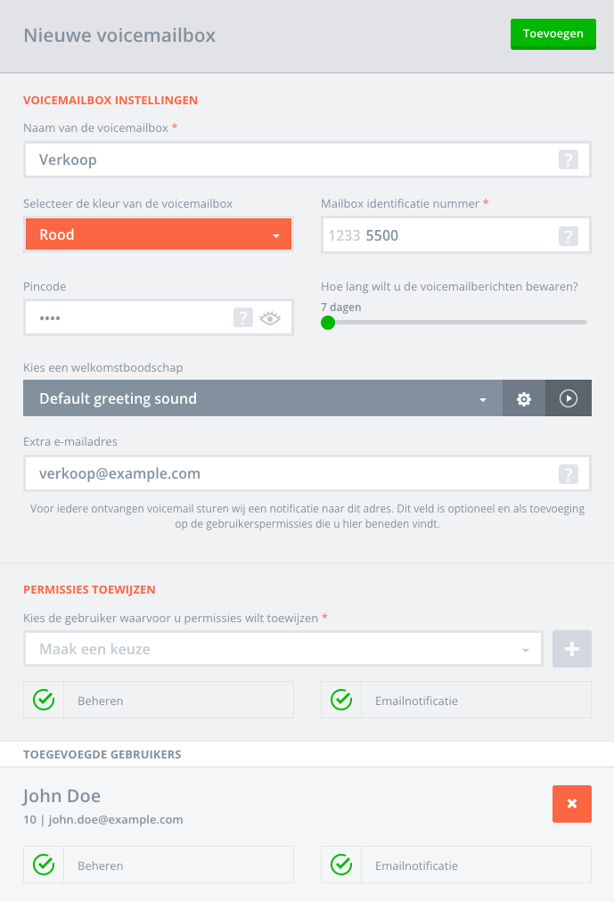Screen dimensions: 614x902
Task: Open welcome message settings gear
Action: pyautogui.click(x=524, y=399)
